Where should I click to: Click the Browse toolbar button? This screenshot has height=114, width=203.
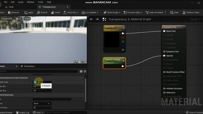click(13, 13)
